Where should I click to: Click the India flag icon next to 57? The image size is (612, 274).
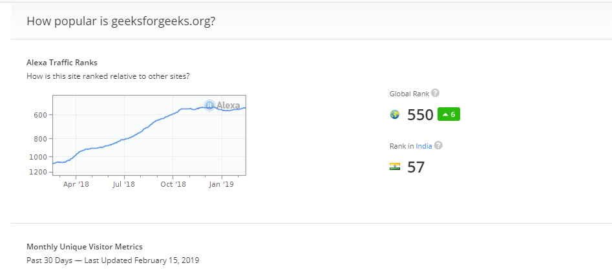(x=395, y=167)
